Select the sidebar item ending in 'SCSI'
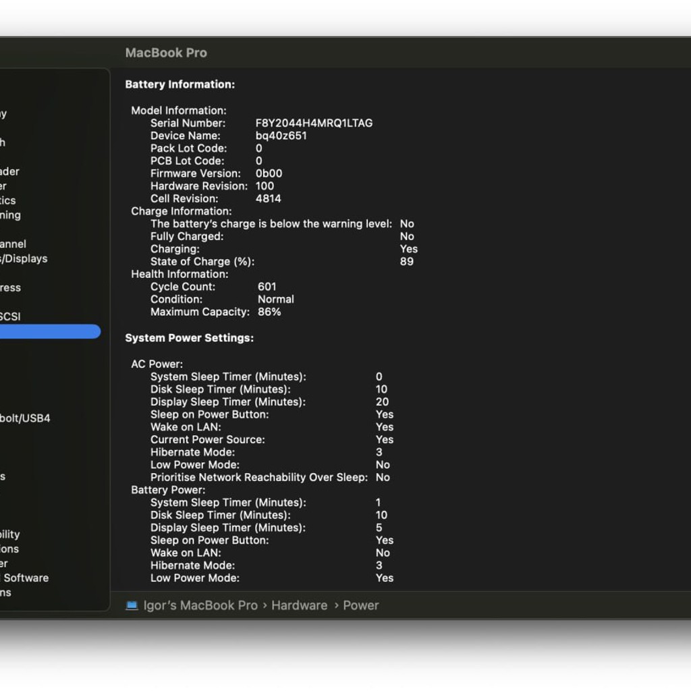The height and width of the screenshot is (691, 691). click(10, 316)
